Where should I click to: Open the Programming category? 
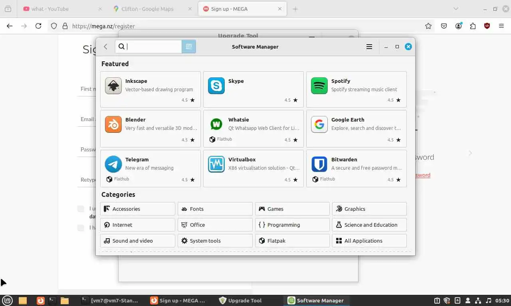(x=292, y=225)
